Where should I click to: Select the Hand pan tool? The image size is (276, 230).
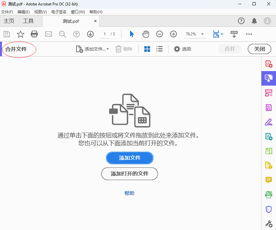tap(146, 34)
